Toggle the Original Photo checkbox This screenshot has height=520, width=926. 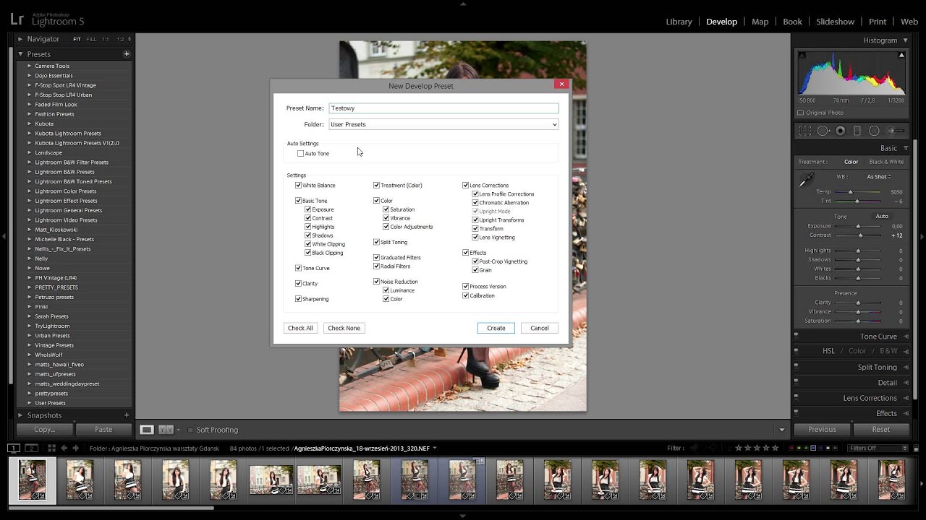tap(801, 113)
